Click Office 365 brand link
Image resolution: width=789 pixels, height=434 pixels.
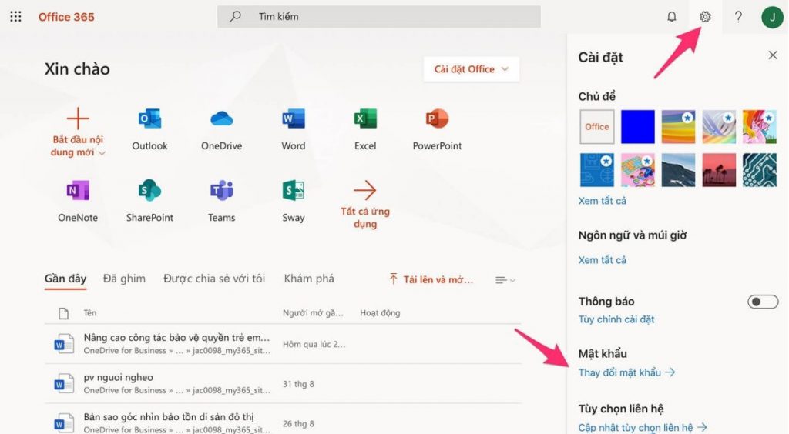pos(66,17)
